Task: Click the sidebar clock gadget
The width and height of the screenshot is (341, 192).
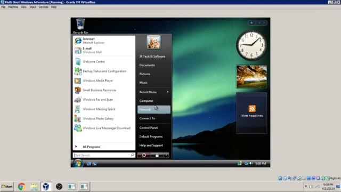Action: (251, 45)
